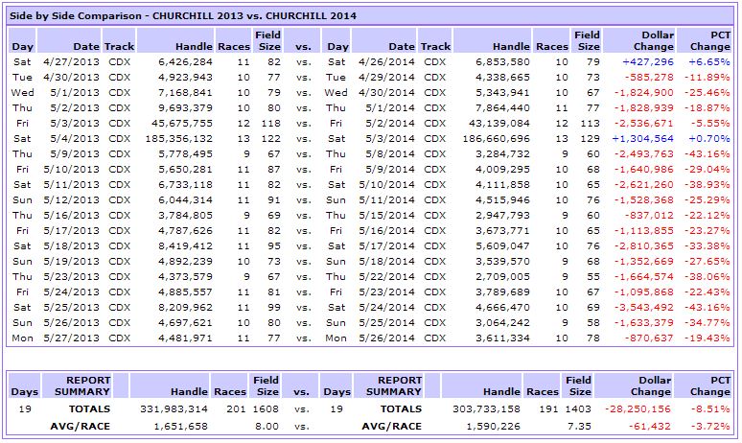Select handle value 45,675,755

click(x=182, y=124)
